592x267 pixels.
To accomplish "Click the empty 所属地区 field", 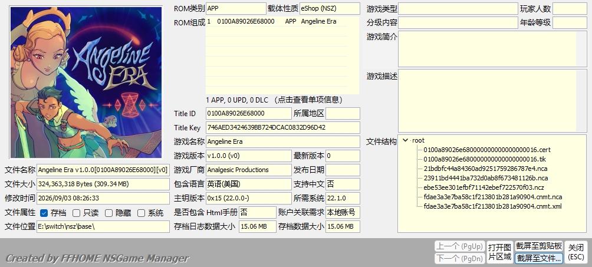I will [x=343, y=113].
